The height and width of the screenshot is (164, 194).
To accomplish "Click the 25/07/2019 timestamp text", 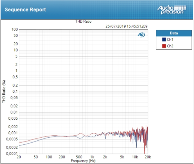I will (x=126, y=26).
